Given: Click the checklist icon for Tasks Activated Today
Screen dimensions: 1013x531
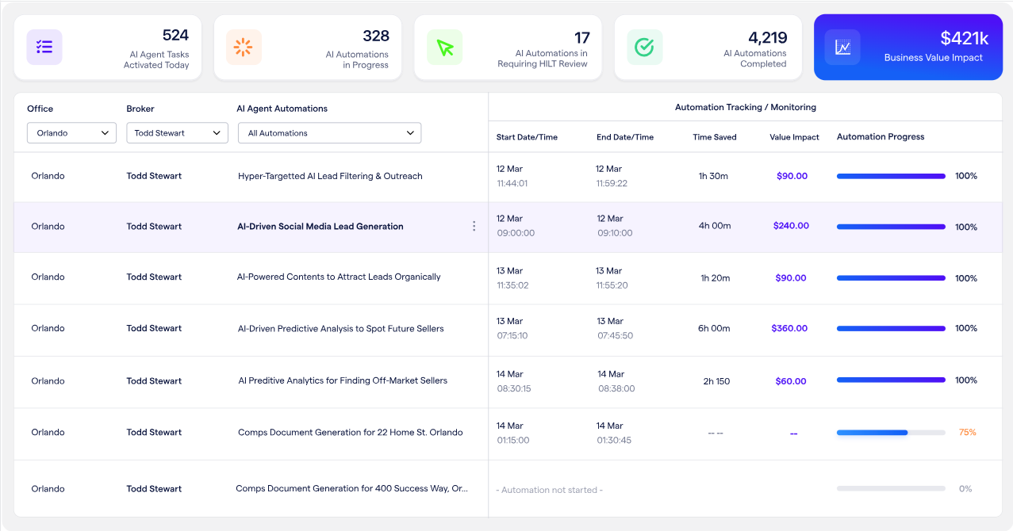Looking at the screenshot, I should click(x=44, y=48).
